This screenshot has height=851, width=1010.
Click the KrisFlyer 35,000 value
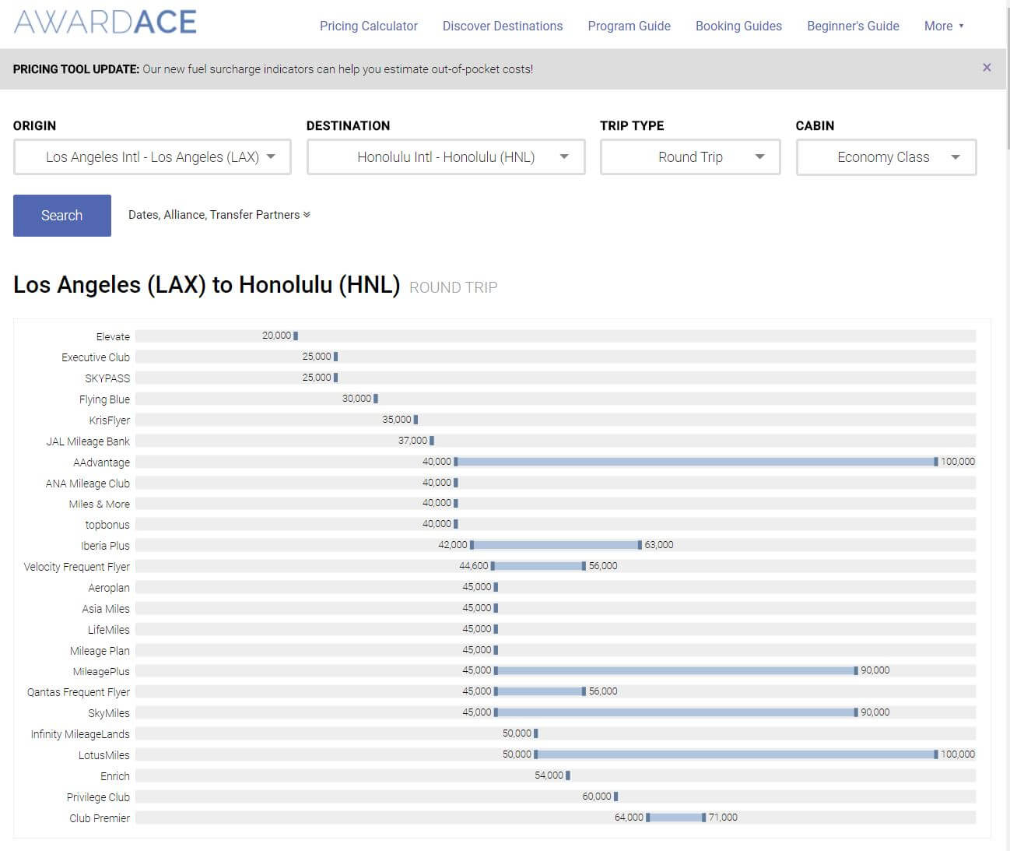pyautogui.click(x=397, y=420)
